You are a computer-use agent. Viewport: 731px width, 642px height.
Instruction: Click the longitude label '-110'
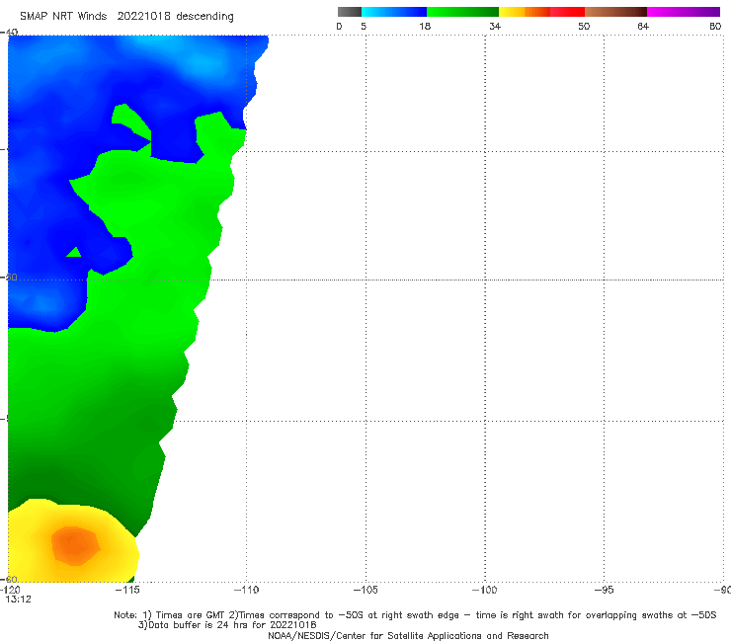pyautogui.click(x=246, y=590)
